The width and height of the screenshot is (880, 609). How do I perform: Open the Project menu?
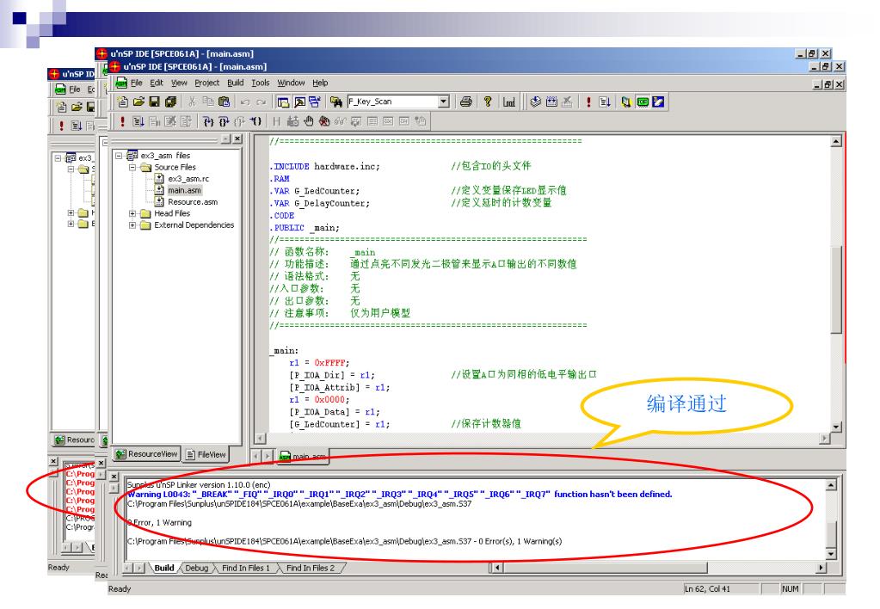tap(206, 83)
